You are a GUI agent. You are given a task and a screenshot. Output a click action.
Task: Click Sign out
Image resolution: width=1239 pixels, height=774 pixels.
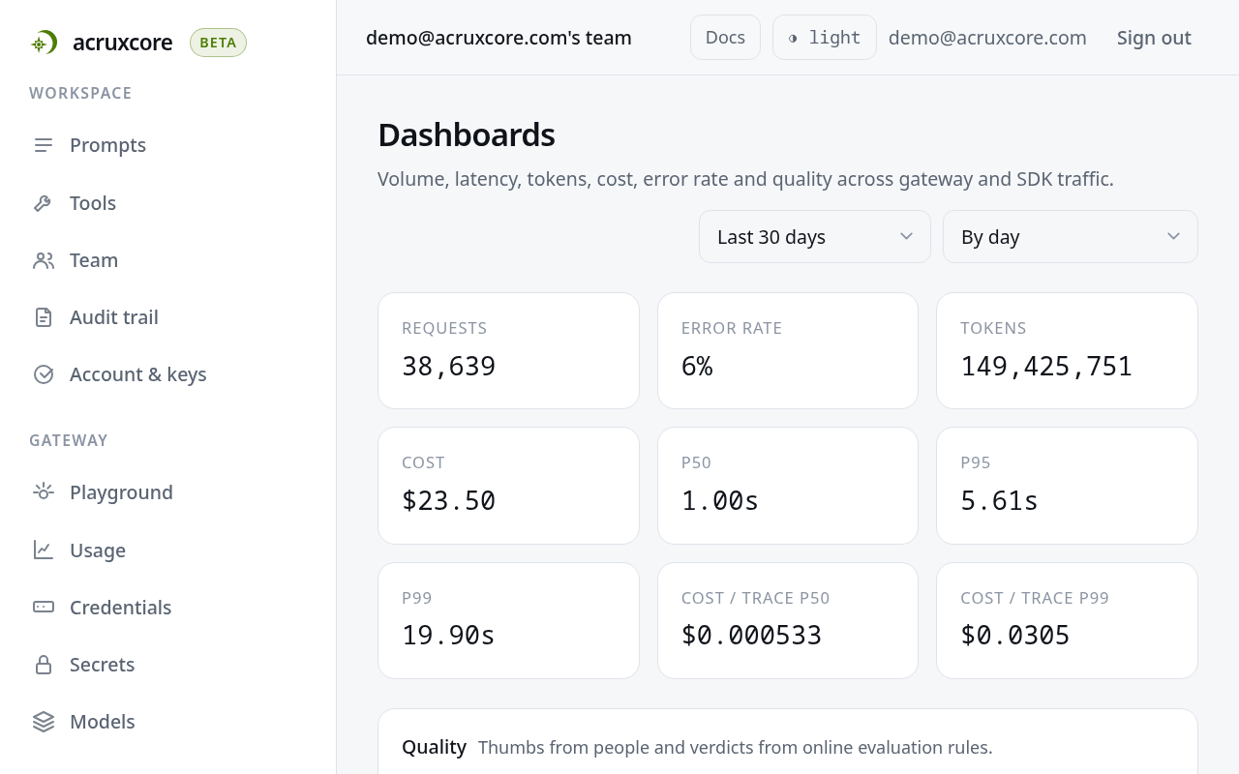pyautogui.click(x=1154, y=38)
